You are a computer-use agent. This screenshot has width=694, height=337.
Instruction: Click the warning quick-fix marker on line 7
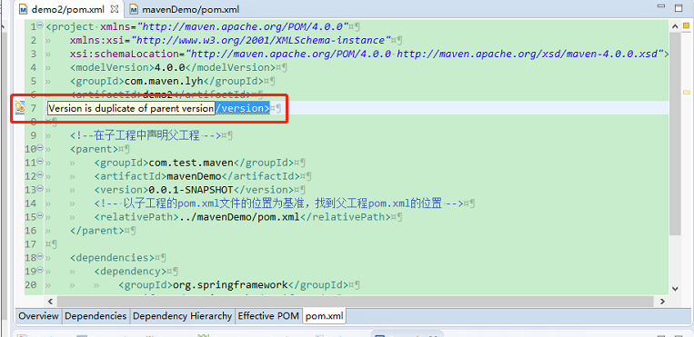coord(19,107)
